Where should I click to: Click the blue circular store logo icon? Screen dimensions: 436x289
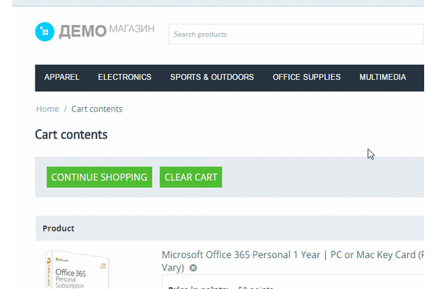[x=44, y=32]
